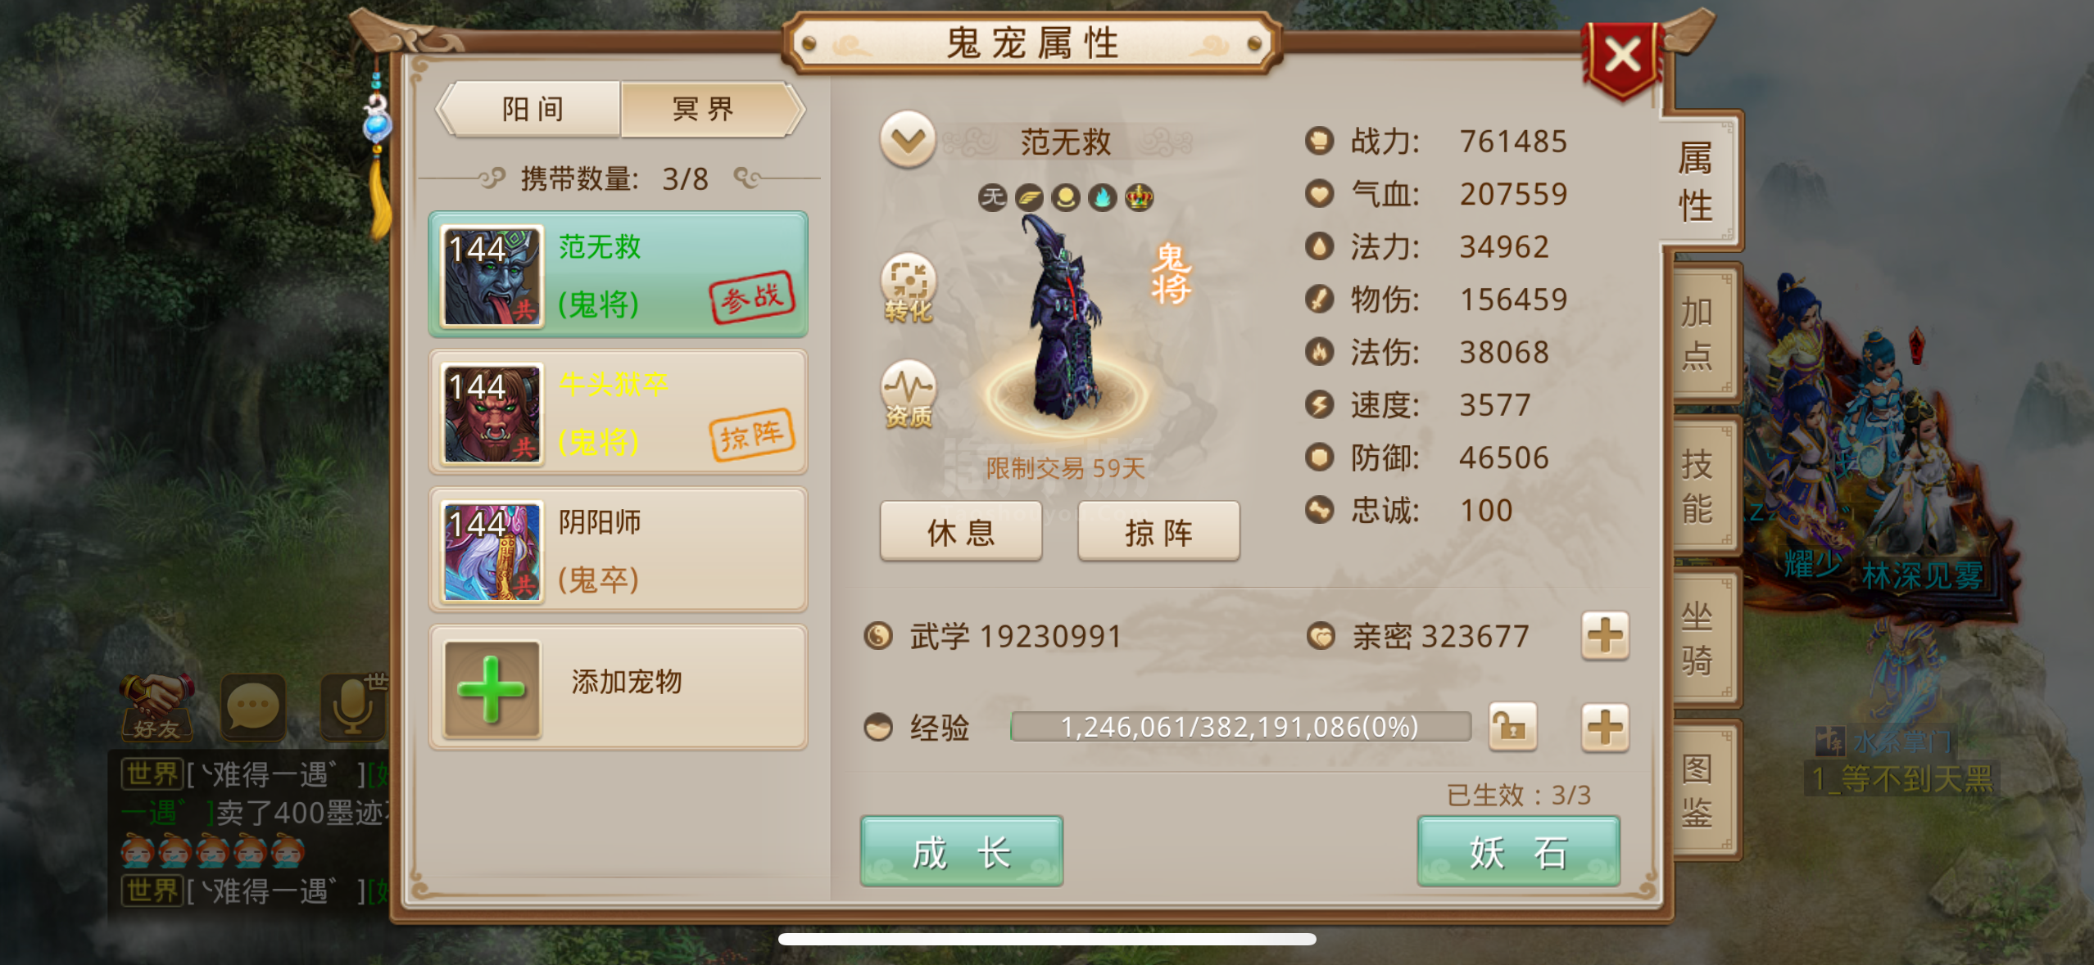Expand the dropdown arrow beside 范无救
2094x965 pixels.
click(x=908, y=140)
